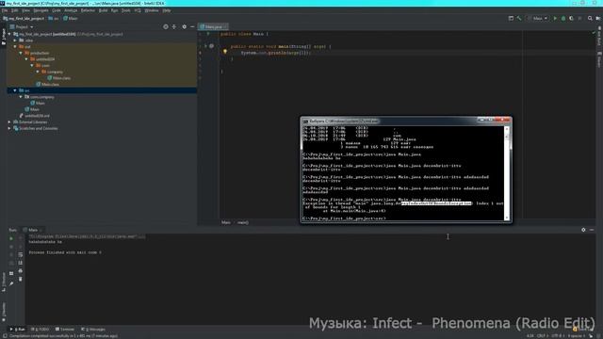Screen dimensions: 603x339
Task: Collapse the production folder node
Action: [x=21, y=53]
